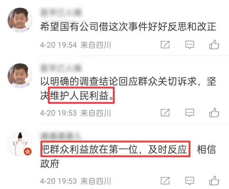Viewport: 229px width, 189px height.
Task: Open the avatar with white dress figure
Action: 20,144
